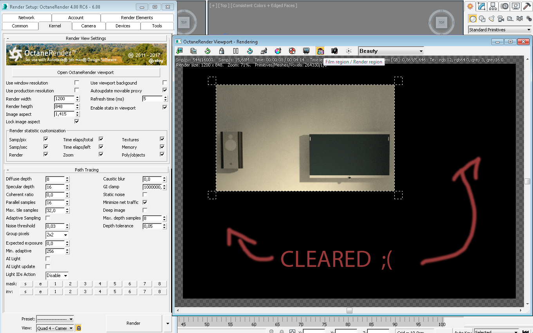Screen dimensions: 533x333
Task: Switch to the Camera tab
Action: click(x=89, y=26)
